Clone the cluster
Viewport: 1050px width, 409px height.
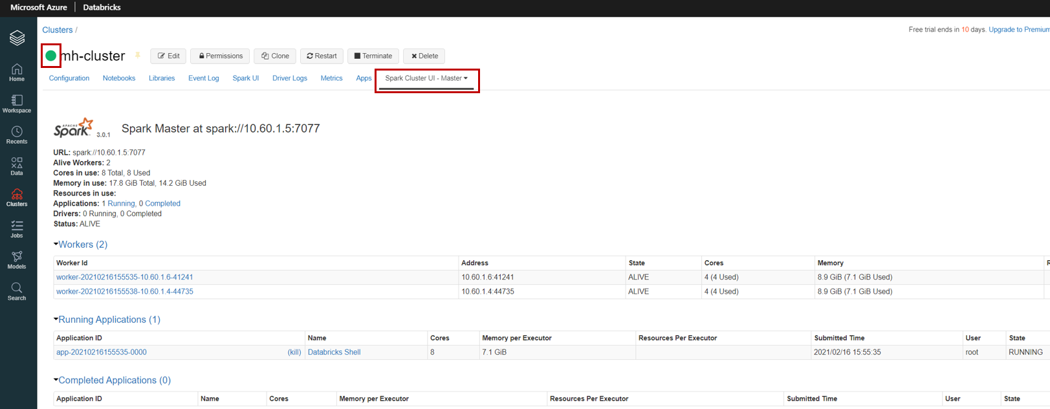(275, 56)
